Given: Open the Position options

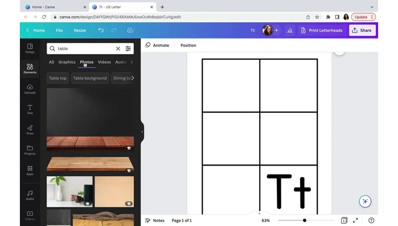Looking at the screenshot, I should tap(188, 45).
